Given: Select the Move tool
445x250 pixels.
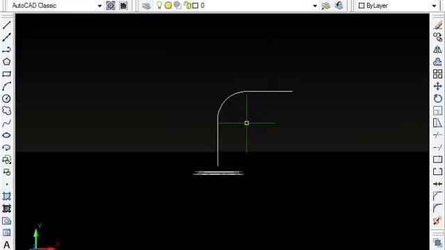Looking at the screenshot, I should [437, 86].
